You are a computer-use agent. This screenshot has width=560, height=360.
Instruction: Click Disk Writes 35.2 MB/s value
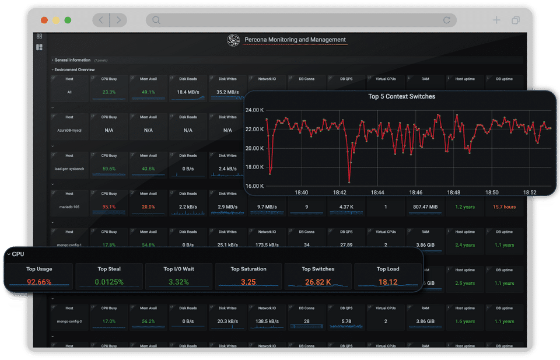pyautogui.click(x=228, y=92)
